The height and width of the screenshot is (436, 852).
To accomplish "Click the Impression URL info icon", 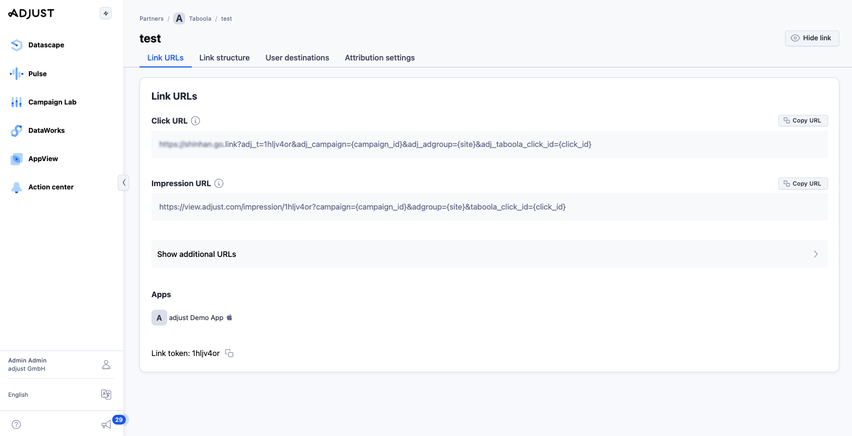I will (x=219, y=183).
